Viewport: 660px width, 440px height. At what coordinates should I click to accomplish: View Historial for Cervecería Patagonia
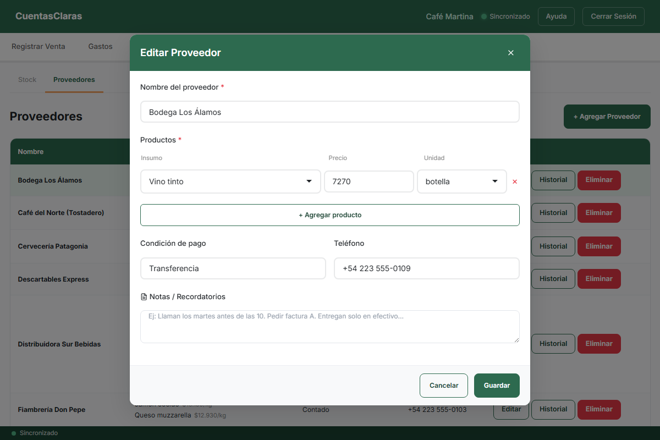(553, 246)
